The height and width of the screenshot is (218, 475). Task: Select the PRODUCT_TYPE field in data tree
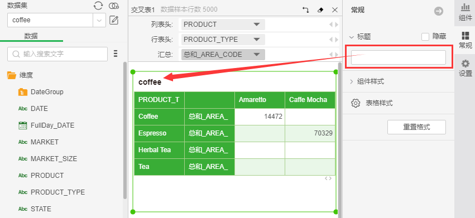[x=58, y=192]
